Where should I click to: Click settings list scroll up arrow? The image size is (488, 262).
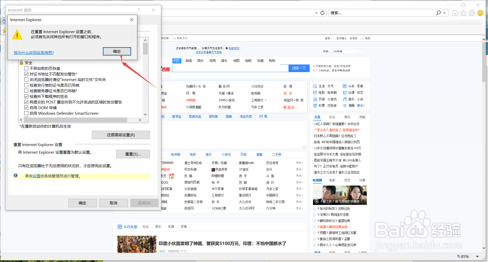click(145, 40)
